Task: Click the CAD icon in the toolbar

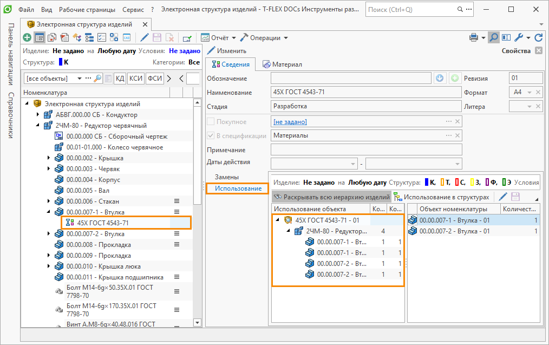Action: tap(126, 37)
